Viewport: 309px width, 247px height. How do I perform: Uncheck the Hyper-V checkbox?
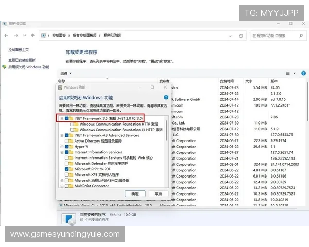coord(67,147)
